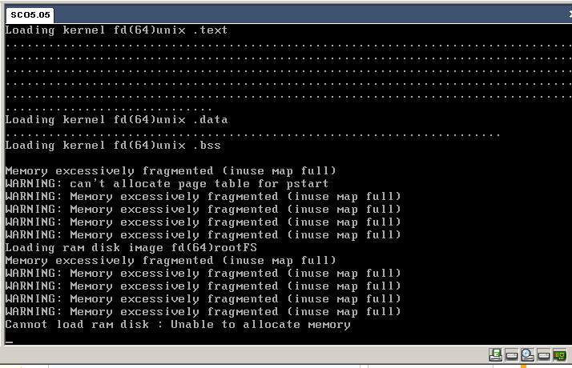The image size is (572, 368).
Task: Click the 'can't allocate page table' warning
Action: click(167, 184)
